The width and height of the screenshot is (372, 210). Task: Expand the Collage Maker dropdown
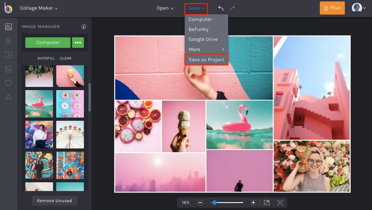pos(39,8)
